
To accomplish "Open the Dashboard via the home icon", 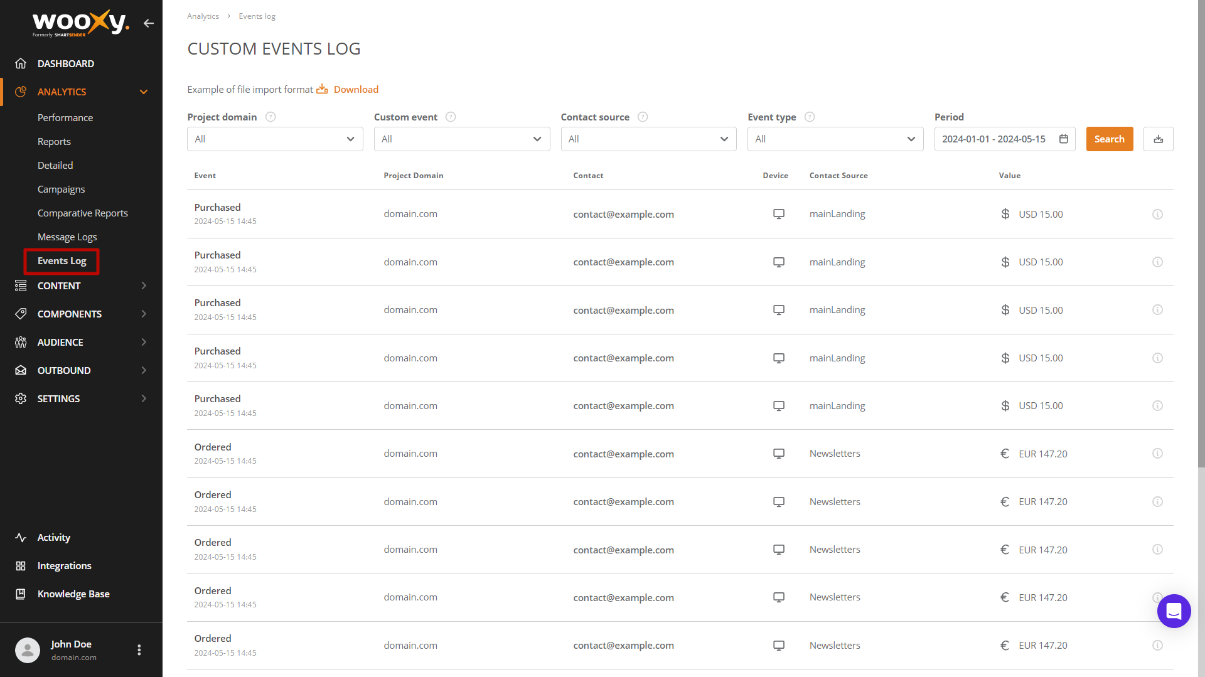I will point(21,63).
